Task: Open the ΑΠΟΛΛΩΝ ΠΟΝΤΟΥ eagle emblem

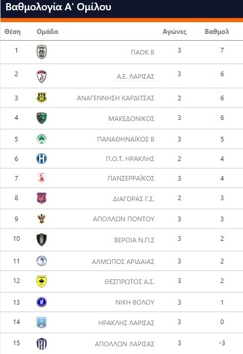Action: (x=42, y=219)
